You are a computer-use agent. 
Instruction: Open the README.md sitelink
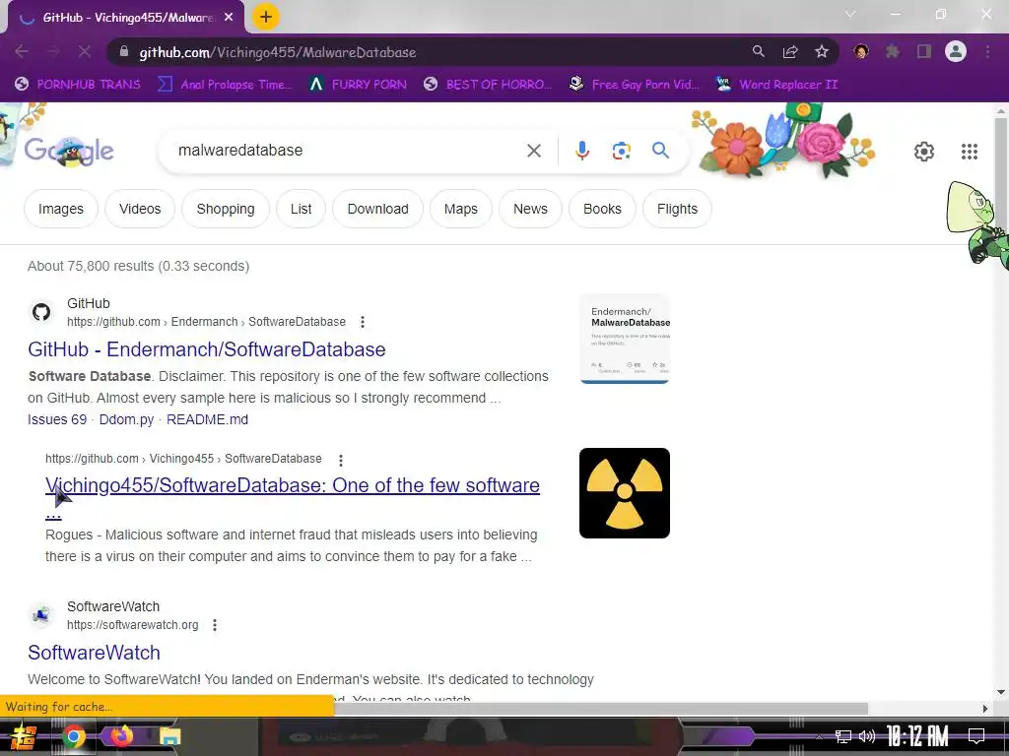tap(207, 419)
